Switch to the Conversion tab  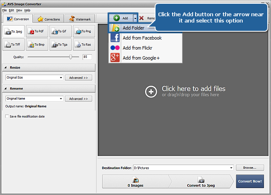[18, 19]
